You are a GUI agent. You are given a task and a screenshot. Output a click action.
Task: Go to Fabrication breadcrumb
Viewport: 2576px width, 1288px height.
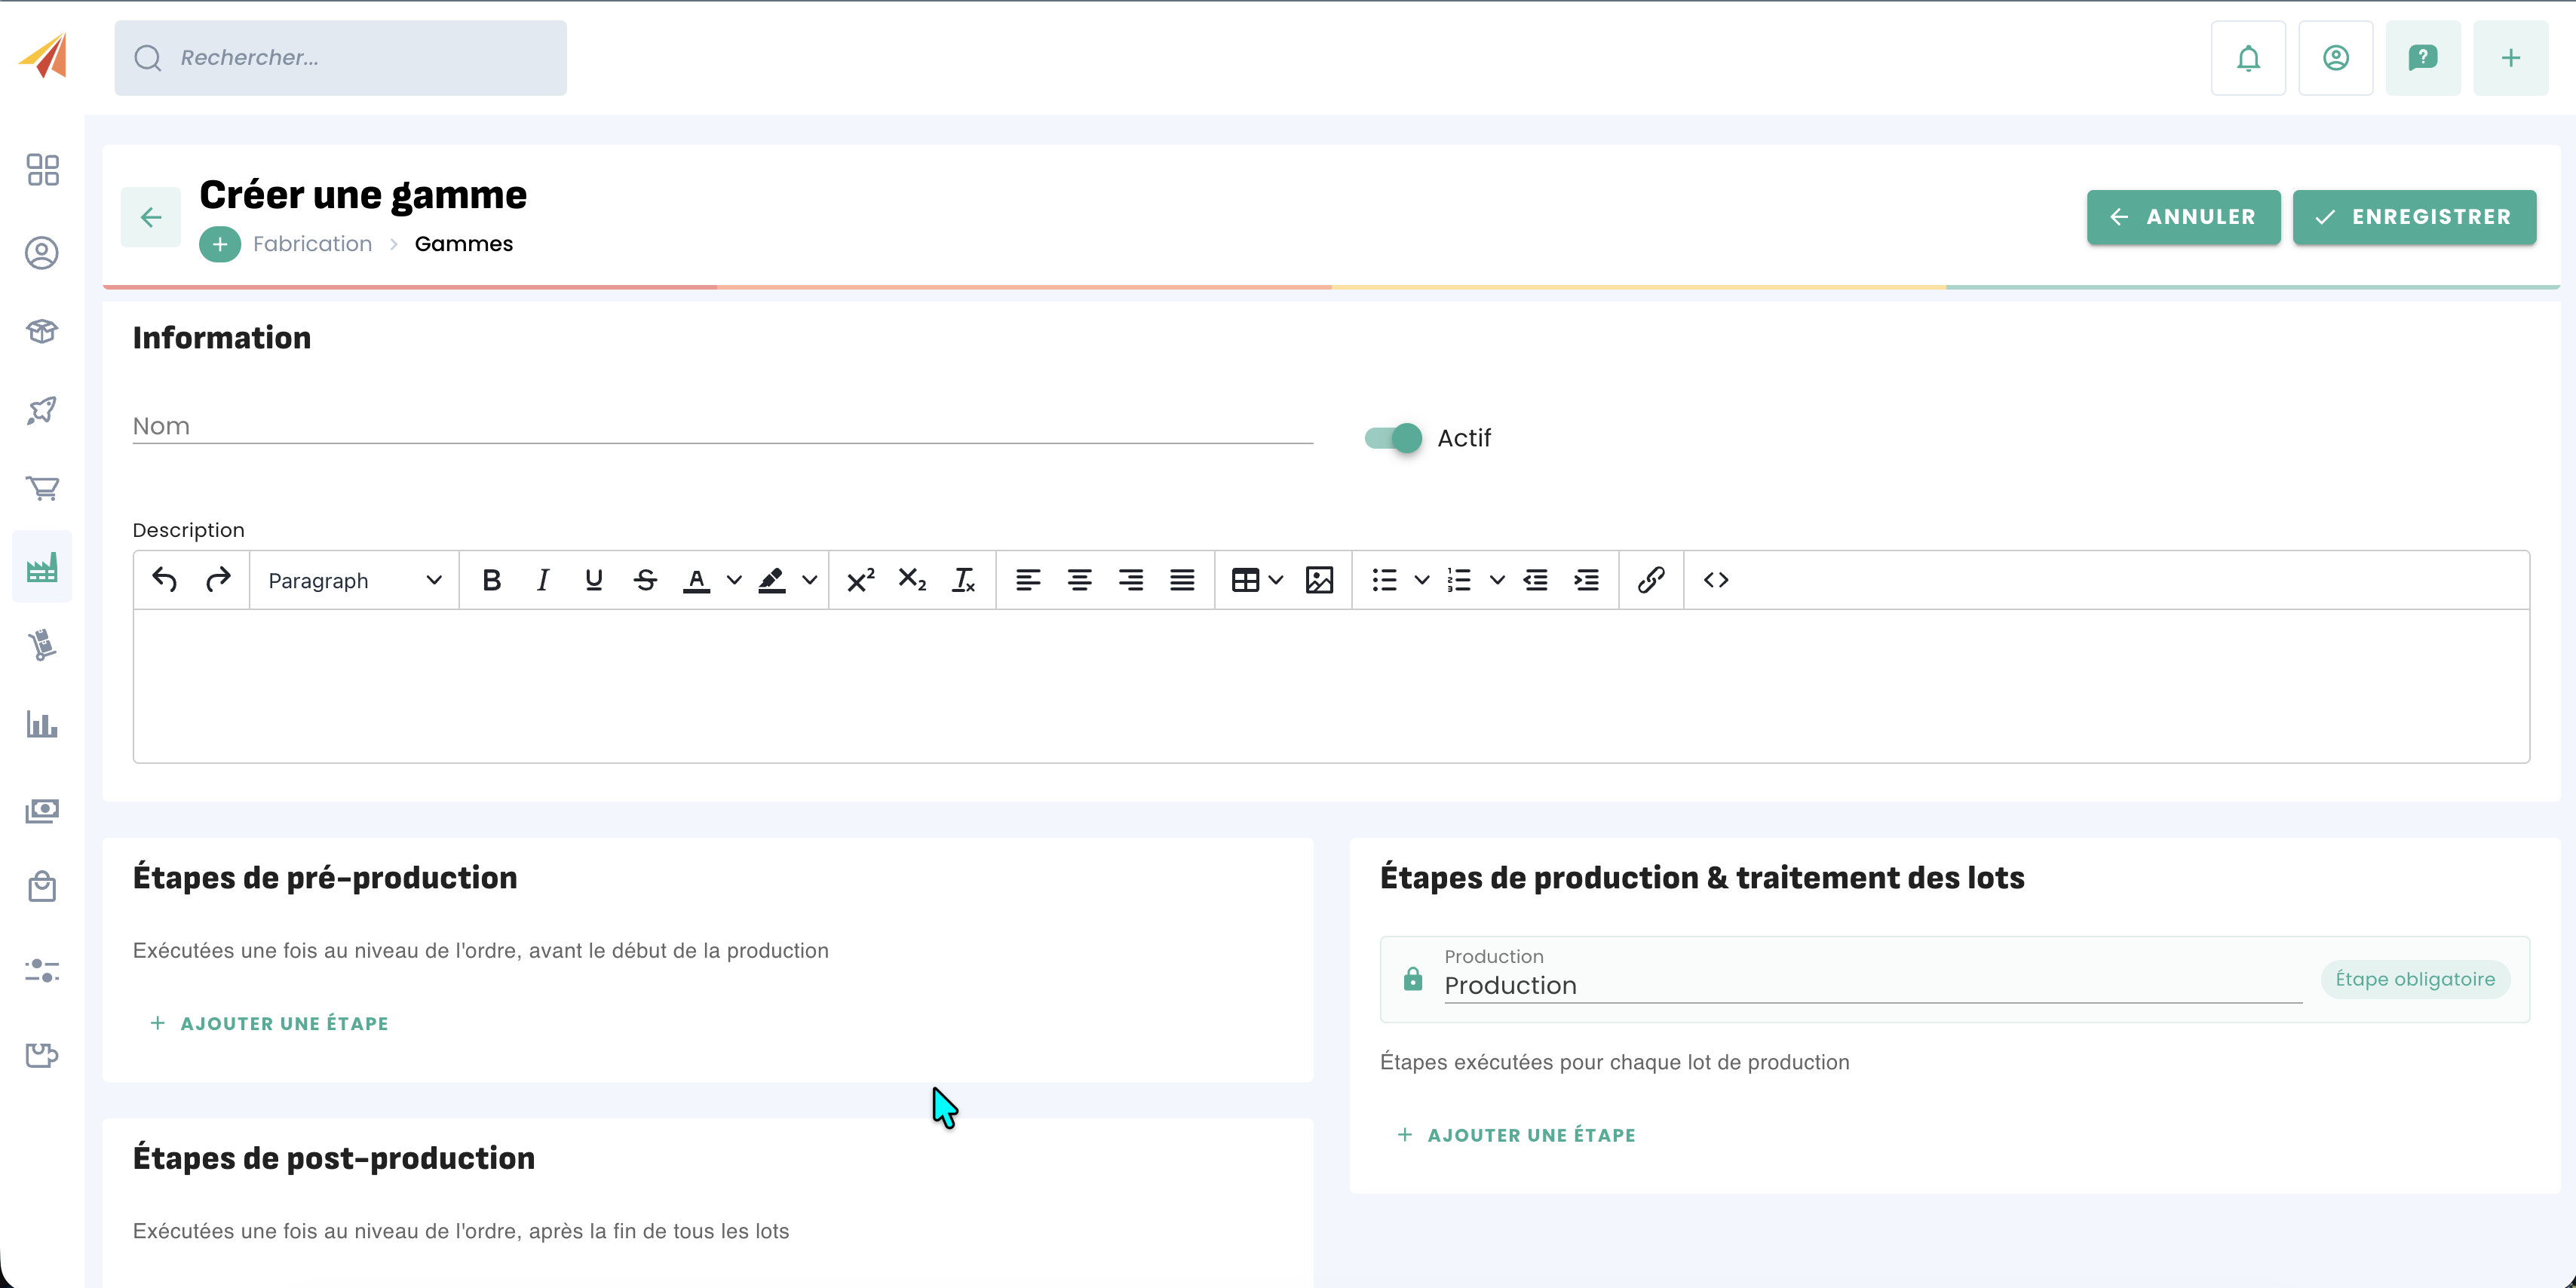click(312, 244)
